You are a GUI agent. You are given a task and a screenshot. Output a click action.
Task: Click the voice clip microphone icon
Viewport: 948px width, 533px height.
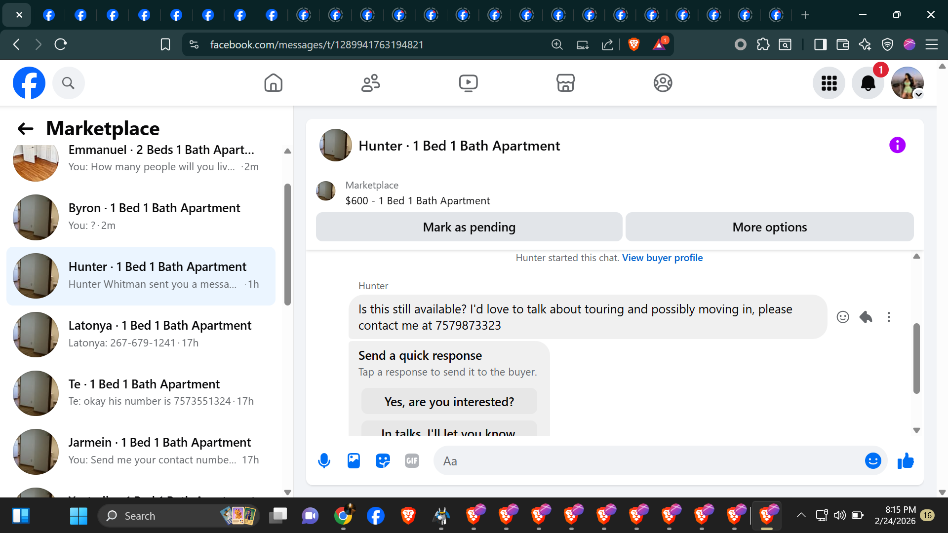[324, 461]
